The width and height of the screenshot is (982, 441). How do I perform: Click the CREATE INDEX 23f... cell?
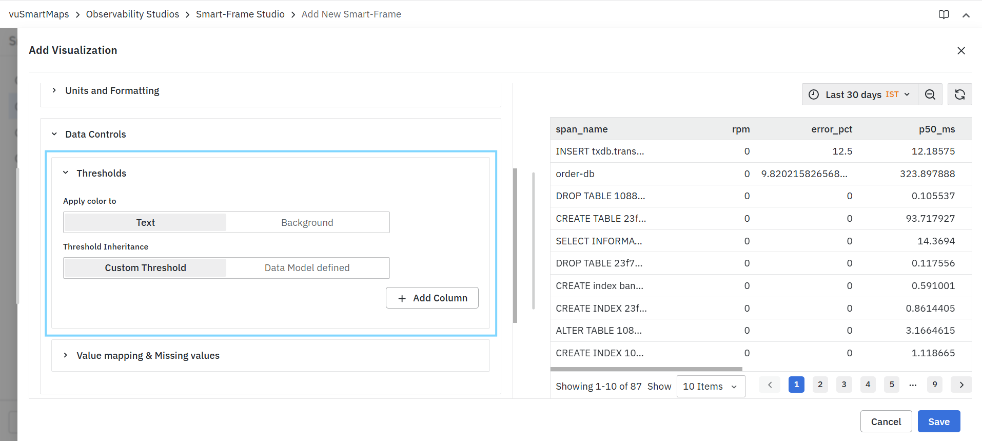pyautogui.click(x=601, y=309)
